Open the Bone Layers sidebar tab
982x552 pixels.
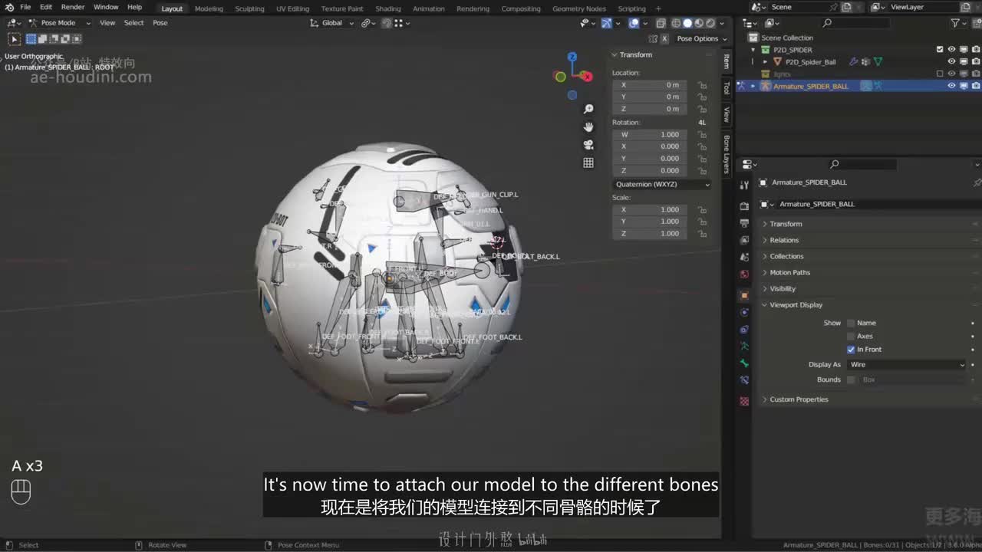(x=727, y=153)
